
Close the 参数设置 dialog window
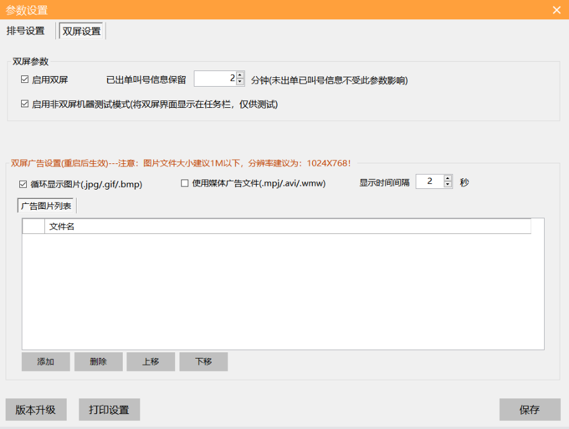(557, 10)
